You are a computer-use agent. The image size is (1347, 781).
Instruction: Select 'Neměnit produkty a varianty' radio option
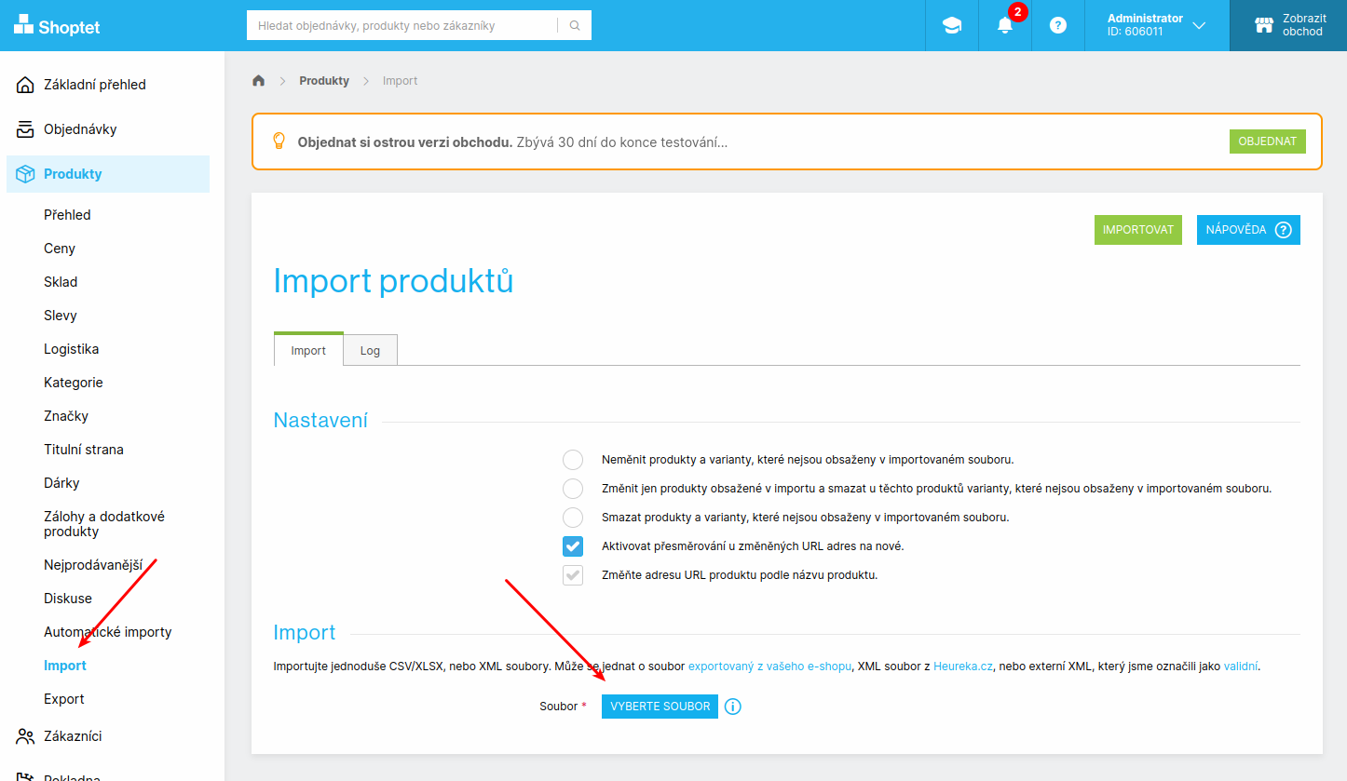(573, 460)
